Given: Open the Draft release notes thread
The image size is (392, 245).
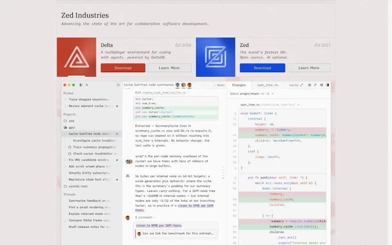Looking at the screenshot, I should pyautogui.click(x=89, y=227).
